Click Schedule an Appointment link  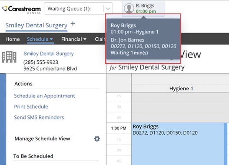(x=44, y=96)
